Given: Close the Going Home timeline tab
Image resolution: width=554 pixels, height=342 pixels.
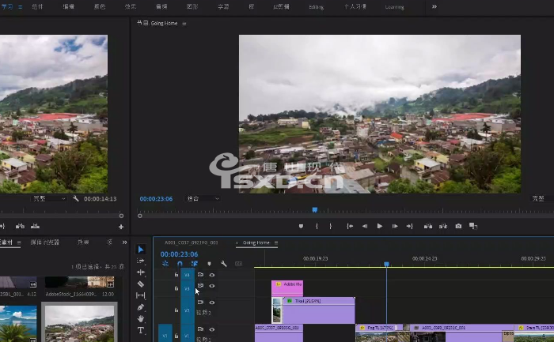Looking at the screenshot, I should coord(237,242).
